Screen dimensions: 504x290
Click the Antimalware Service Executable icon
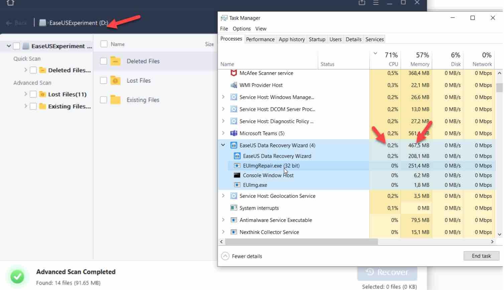(234, 220)
